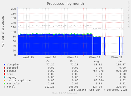Click the dark red zombie legend swatch
Screen dimensions: 131x96
4,71
